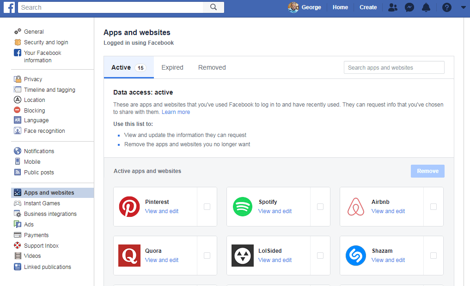470x286 pixels.
Task: Go to Home in the top bar
Action: (340, 7)
